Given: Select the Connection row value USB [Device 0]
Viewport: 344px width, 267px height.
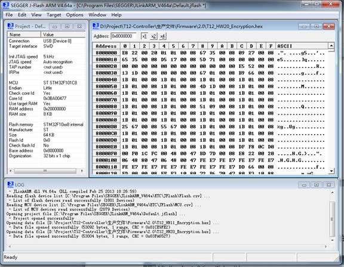Looking at the screenshot, I should 57,41.
